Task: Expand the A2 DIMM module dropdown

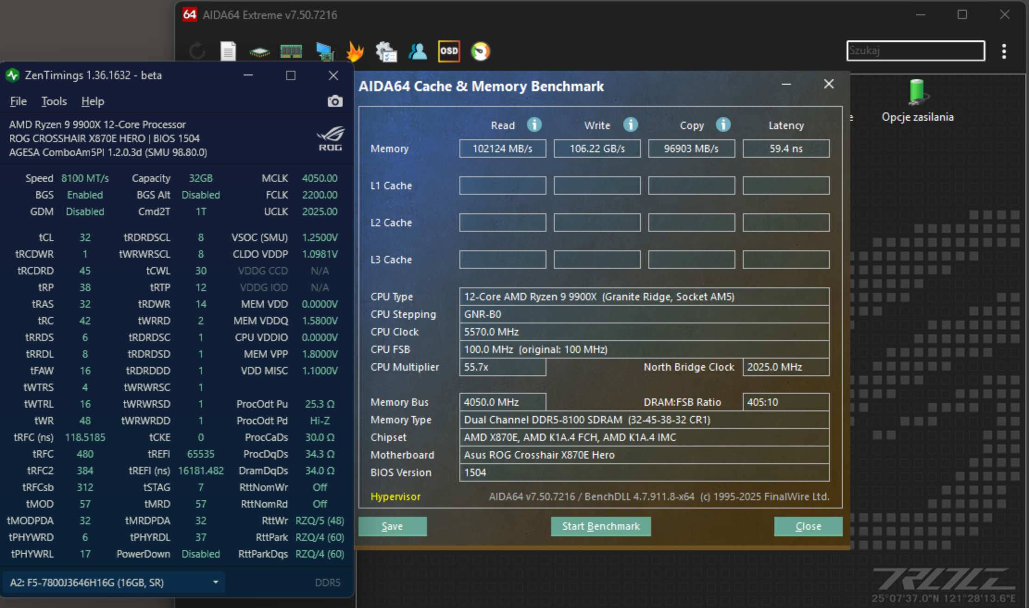Action: click(x=215, y=582)
